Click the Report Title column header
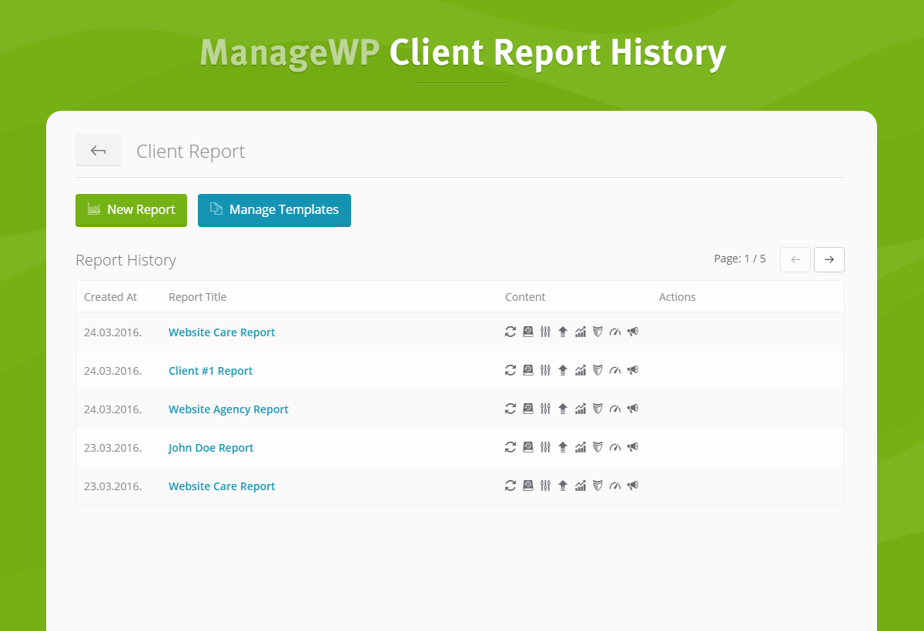The width and height of the screenshot is (924, 631). [197, 297]
